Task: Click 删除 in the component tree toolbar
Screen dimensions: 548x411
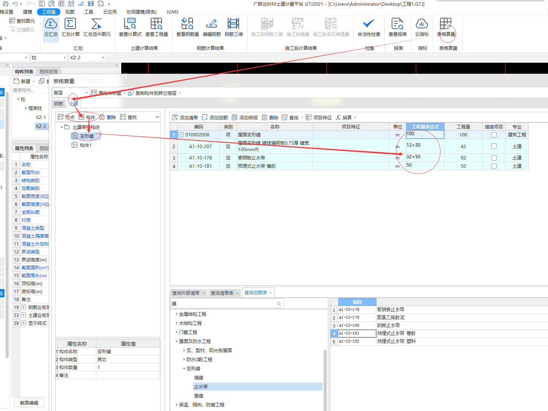Action: 108,117
